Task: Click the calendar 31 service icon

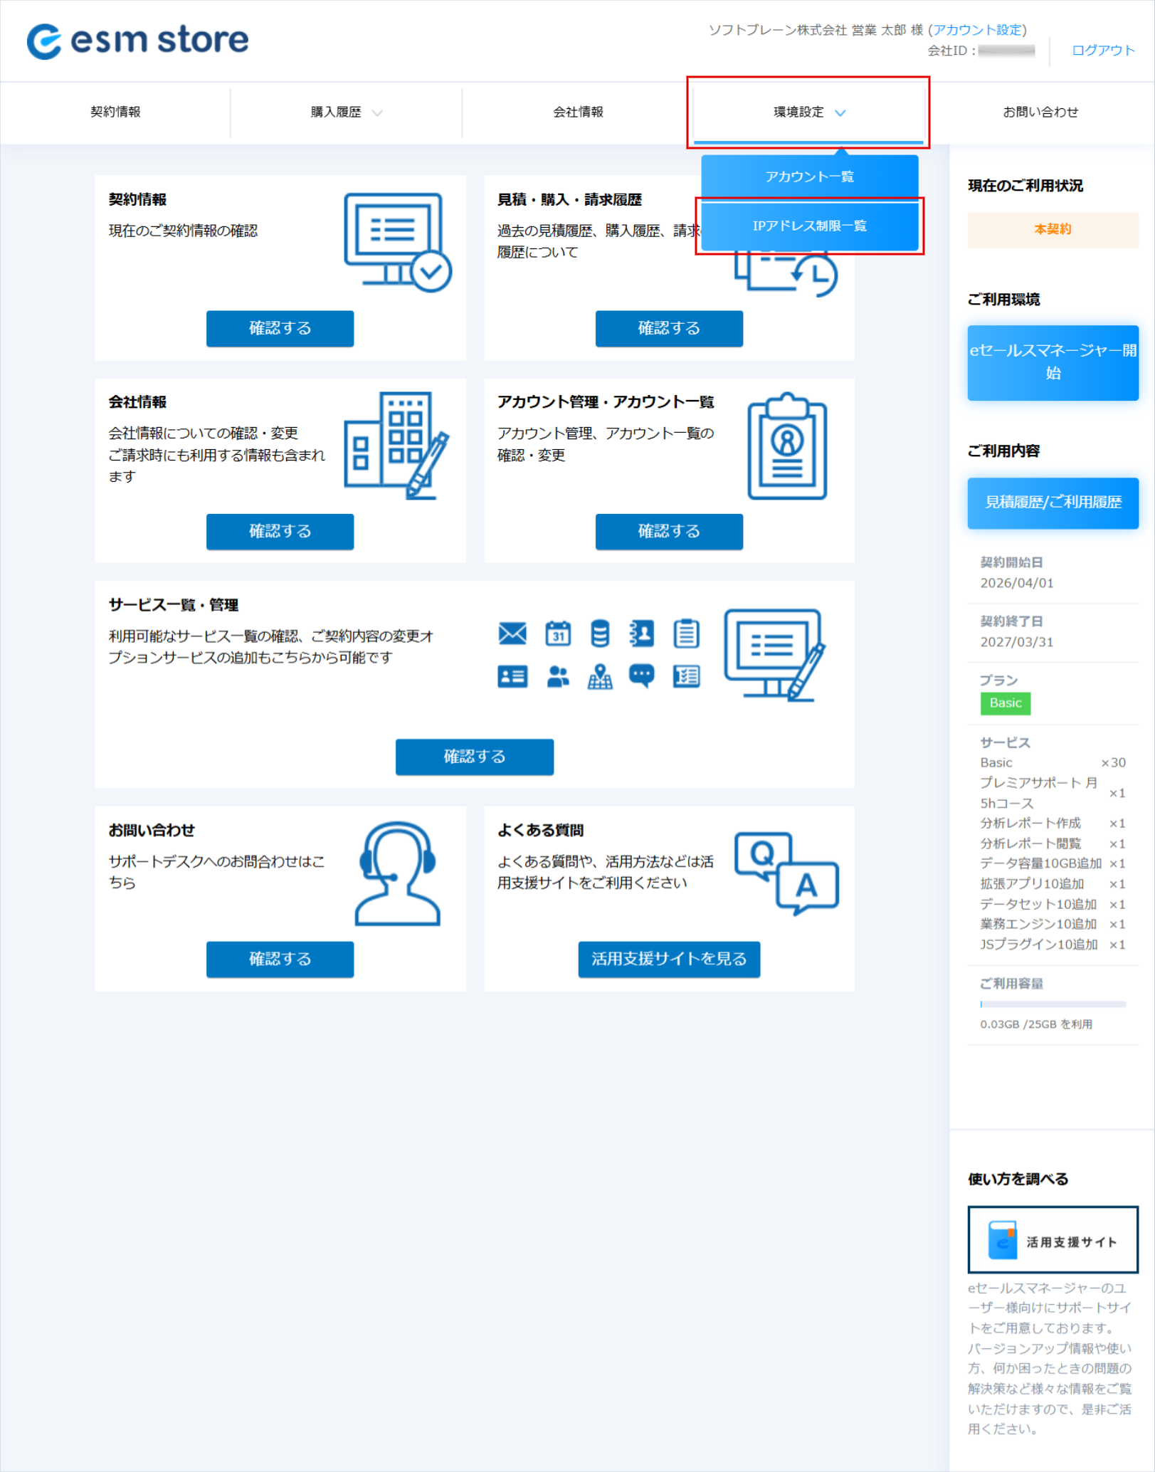Action: point(557,633)
